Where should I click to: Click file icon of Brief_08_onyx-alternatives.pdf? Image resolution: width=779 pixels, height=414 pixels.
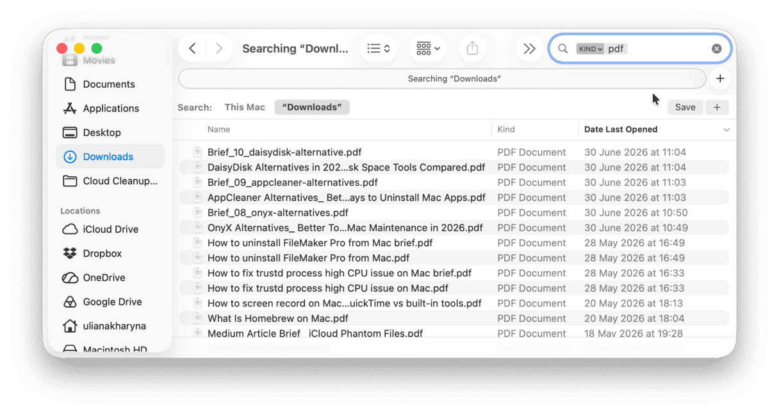tap(197, 213)
